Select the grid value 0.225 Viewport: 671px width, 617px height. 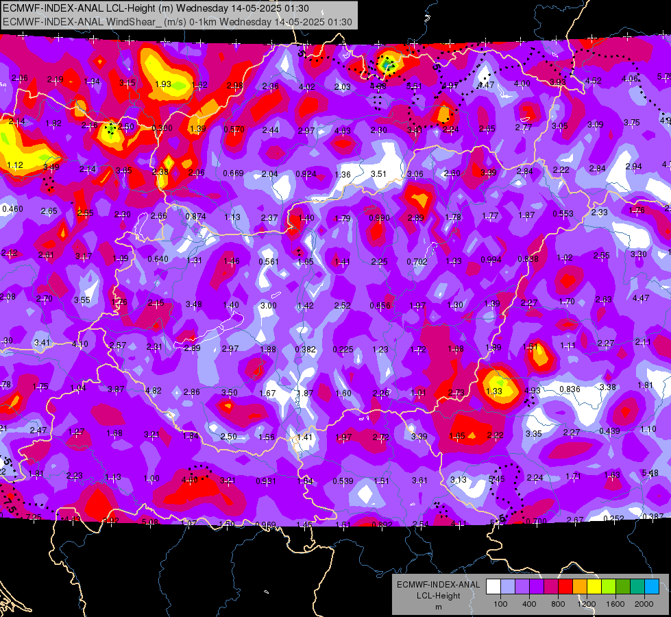(x=343, y=350)
